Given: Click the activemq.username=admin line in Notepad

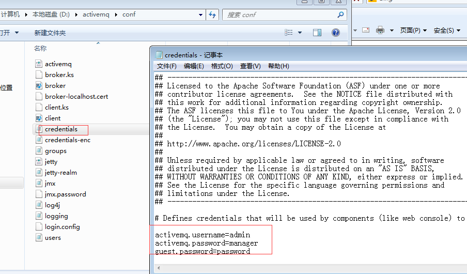Looking at the screenshot, I should [203, 235].
